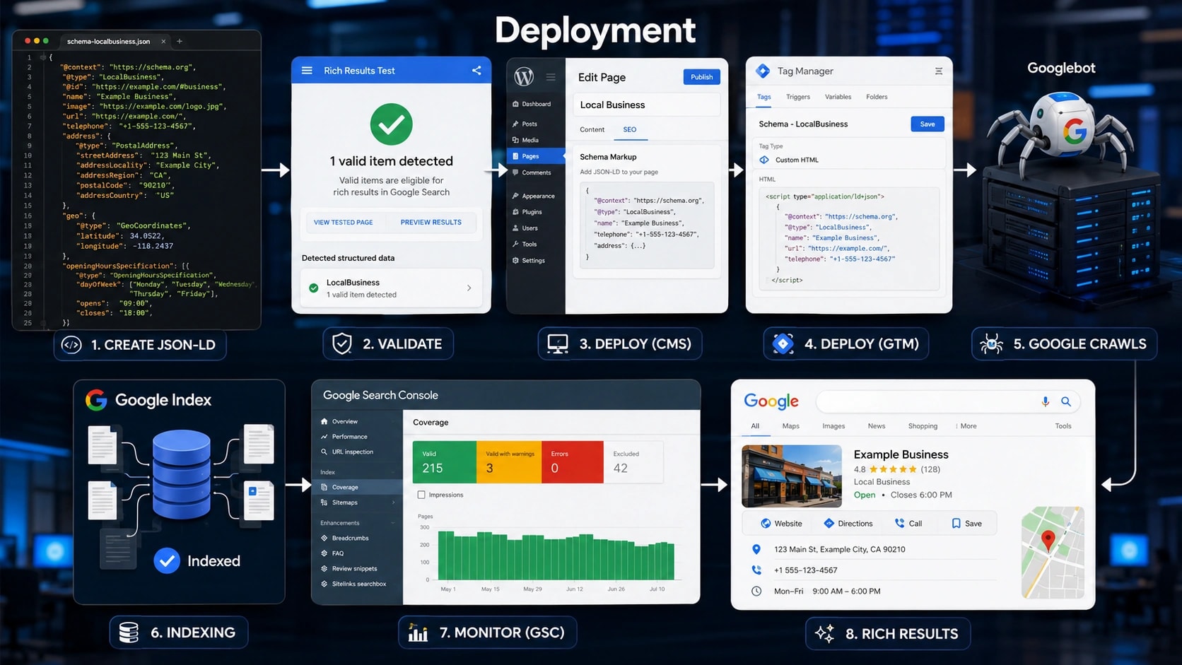
Task: Open the Shopping tab in Google search
Action: 923,426
